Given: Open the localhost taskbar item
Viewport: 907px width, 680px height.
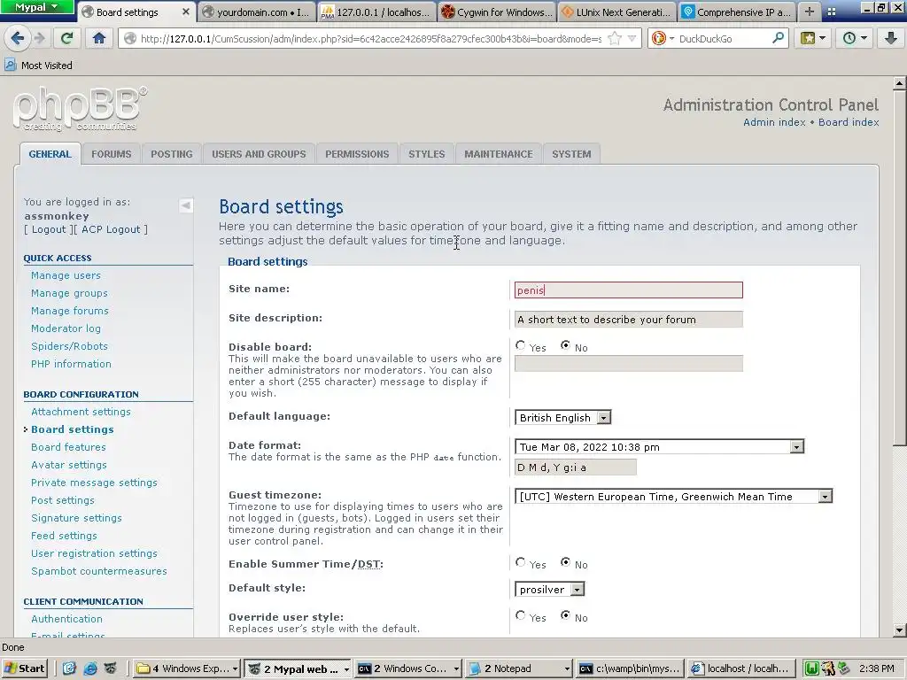Looking at the screenshot, I should [x=741, y=668].
